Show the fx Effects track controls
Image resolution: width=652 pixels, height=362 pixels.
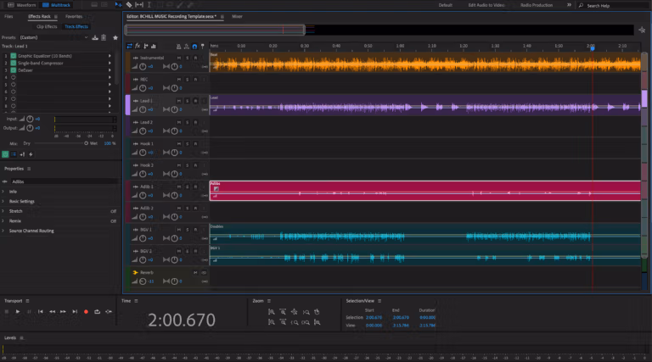tap(138, 46)
